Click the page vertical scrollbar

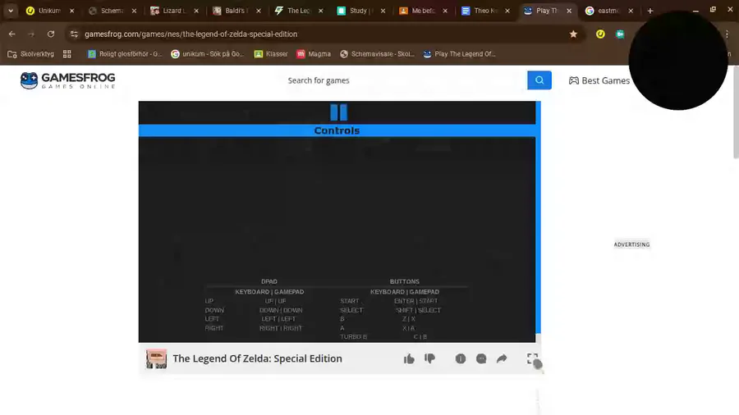[735, 113]
